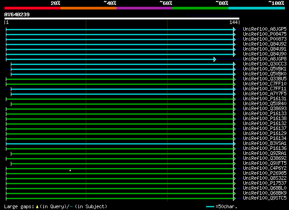Click the arrowhead ending the B3VSA1 alignment
This screenshot has height=210, width=289.
point(234,144)
